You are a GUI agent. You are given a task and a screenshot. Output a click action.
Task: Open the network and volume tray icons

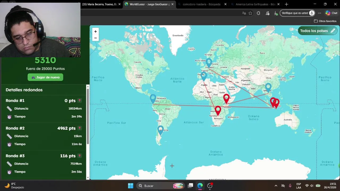click(312, 186)
